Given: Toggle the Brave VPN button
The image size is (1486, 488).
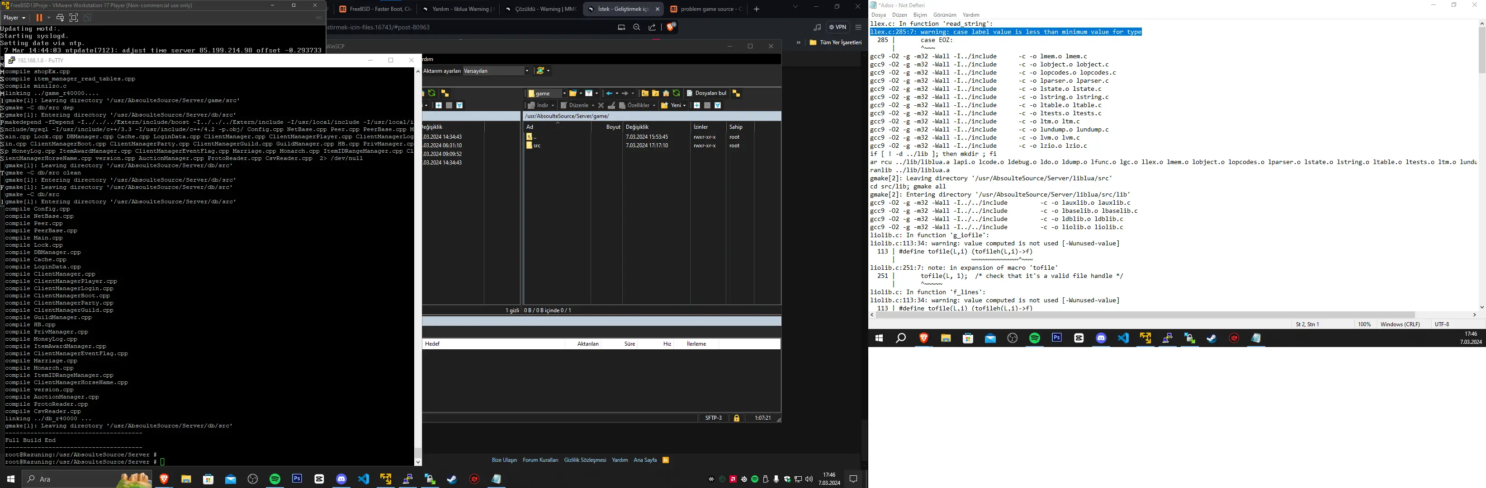Looking at the screenshot, I should tap(838, 27).
